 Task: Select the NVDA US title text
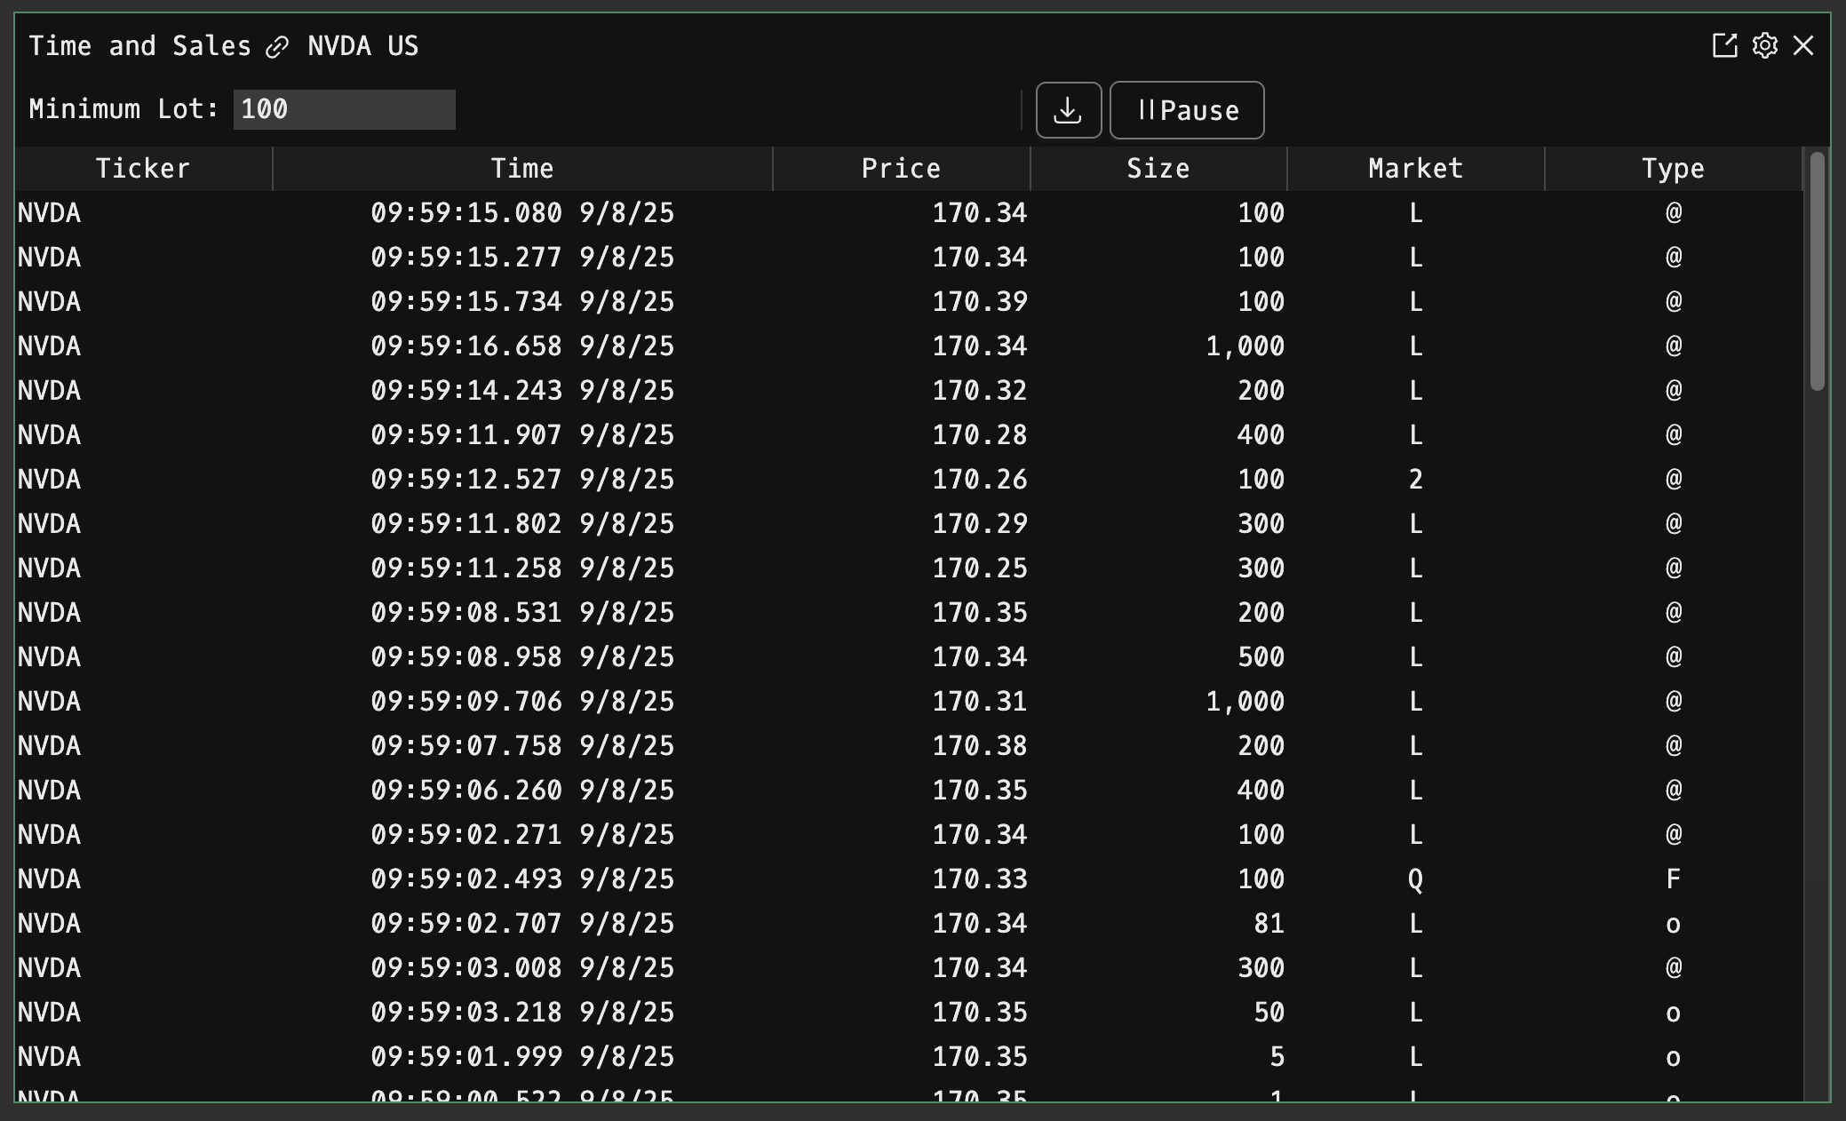click(362, 46)
